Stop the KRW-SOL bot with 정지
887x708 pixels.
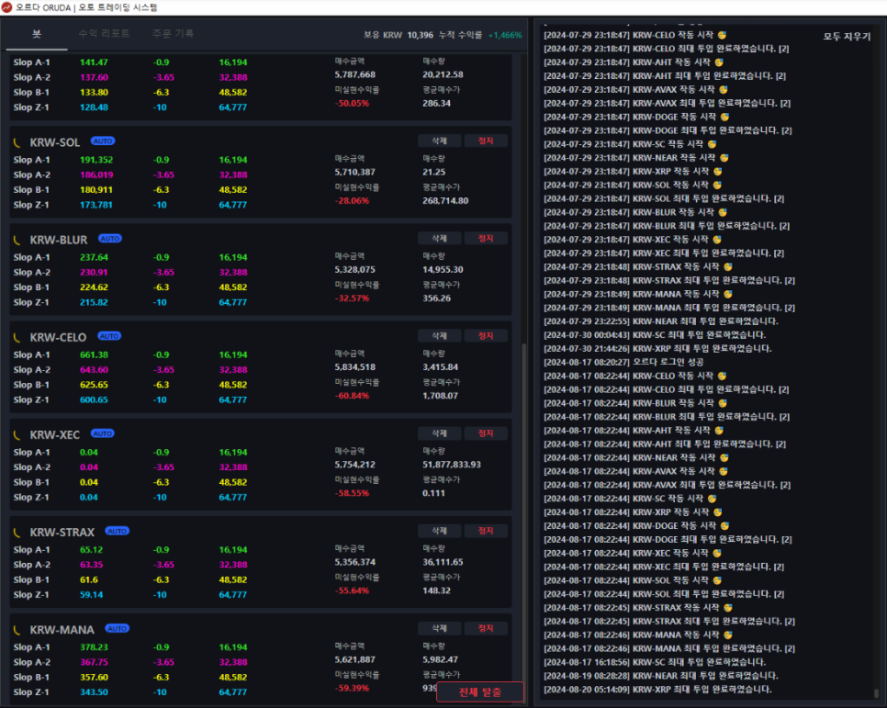486,140
